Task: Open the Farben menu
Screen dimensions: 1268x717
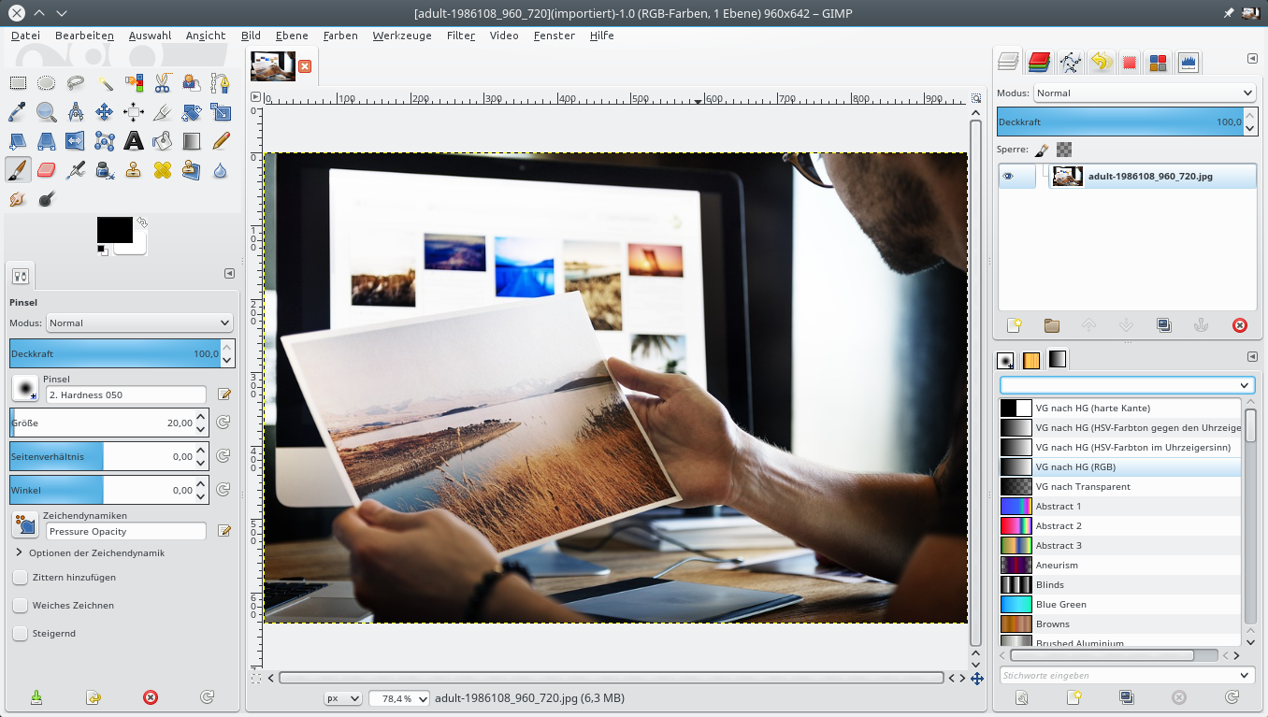Action: point(340,36)
